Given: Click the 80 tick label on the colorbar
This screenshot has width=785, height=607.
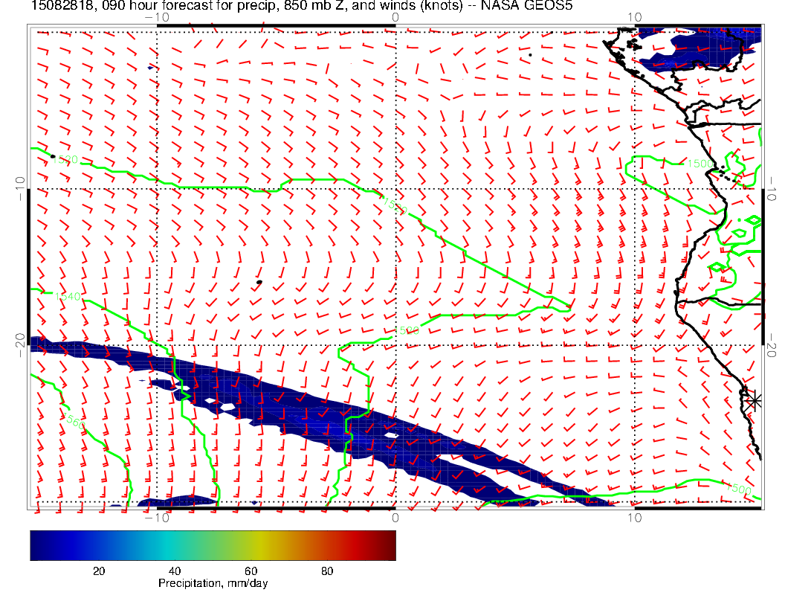Looking at the screenshot, I should [327, 571].
